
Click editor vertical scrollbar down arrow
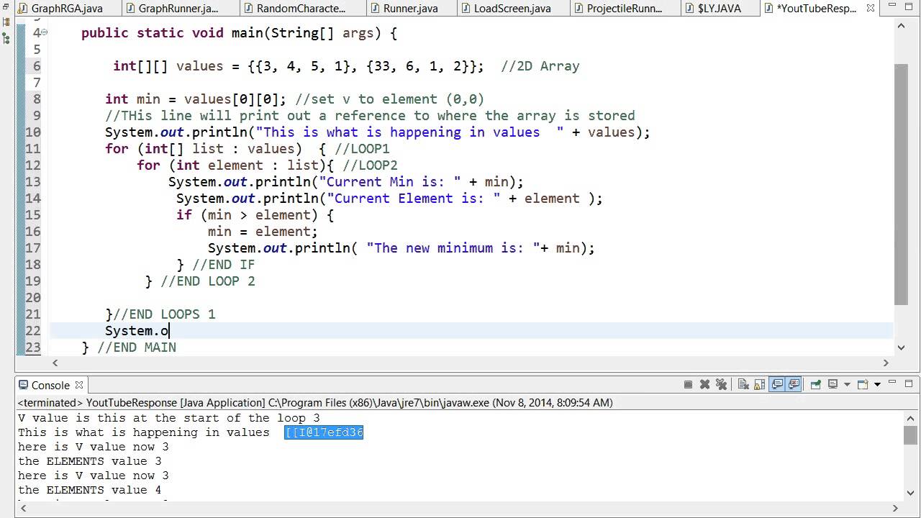[x=901, y=347]
